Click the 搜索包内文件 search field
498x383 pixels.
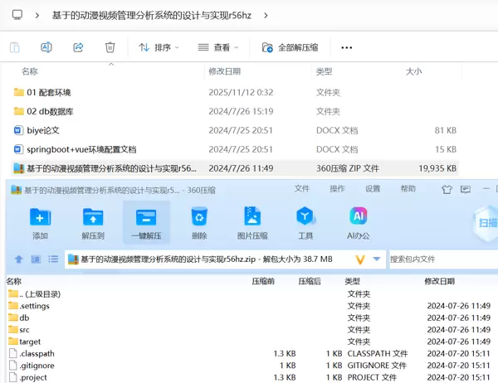coord(440,259)
